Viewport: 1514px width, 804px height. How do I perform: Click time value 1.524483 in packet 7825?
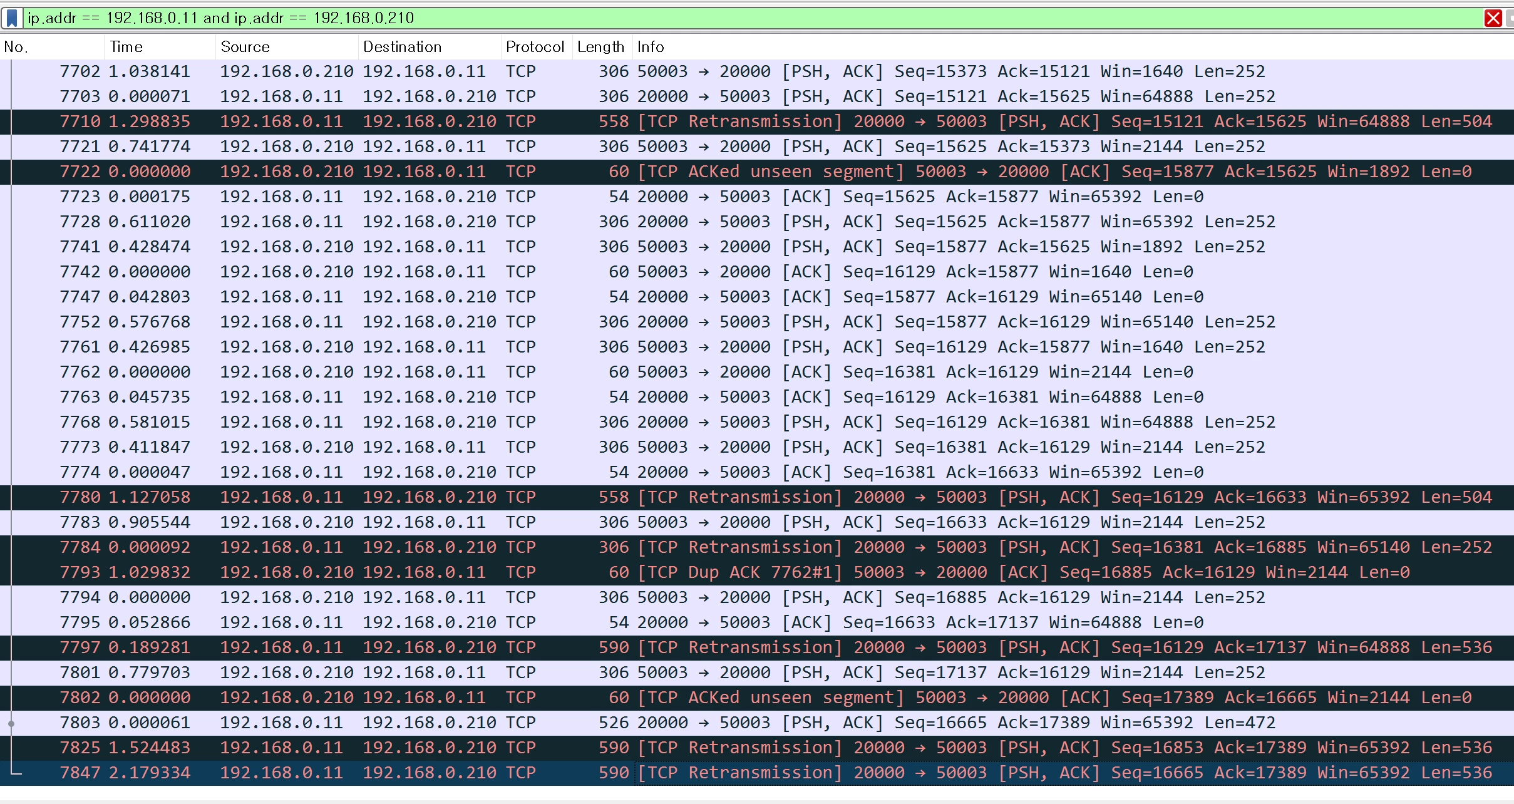150,748
